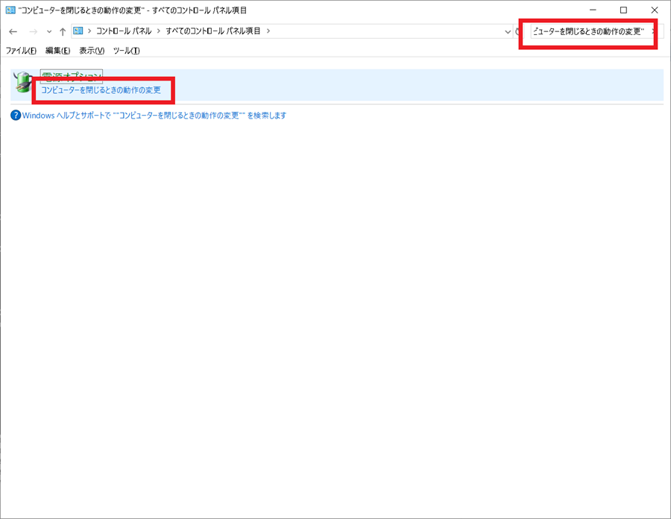Click the Windows ヘルプとサポート search link
This screenshot has width=671, height=519.
pos(153,115)
